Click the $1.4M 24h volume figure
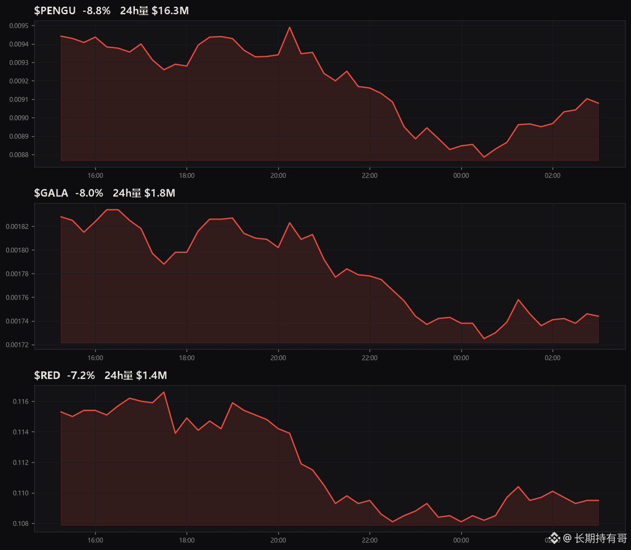 [x=151, y=375]
